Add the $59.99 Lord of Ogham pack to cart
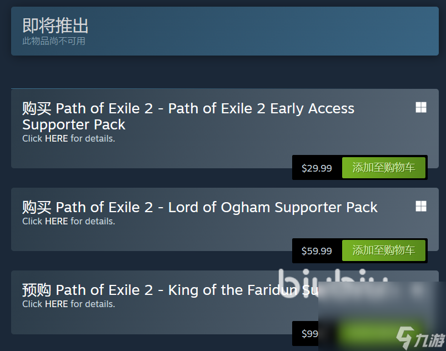The height and width of the screenshot is (351, 446). (x=383, y=250)
